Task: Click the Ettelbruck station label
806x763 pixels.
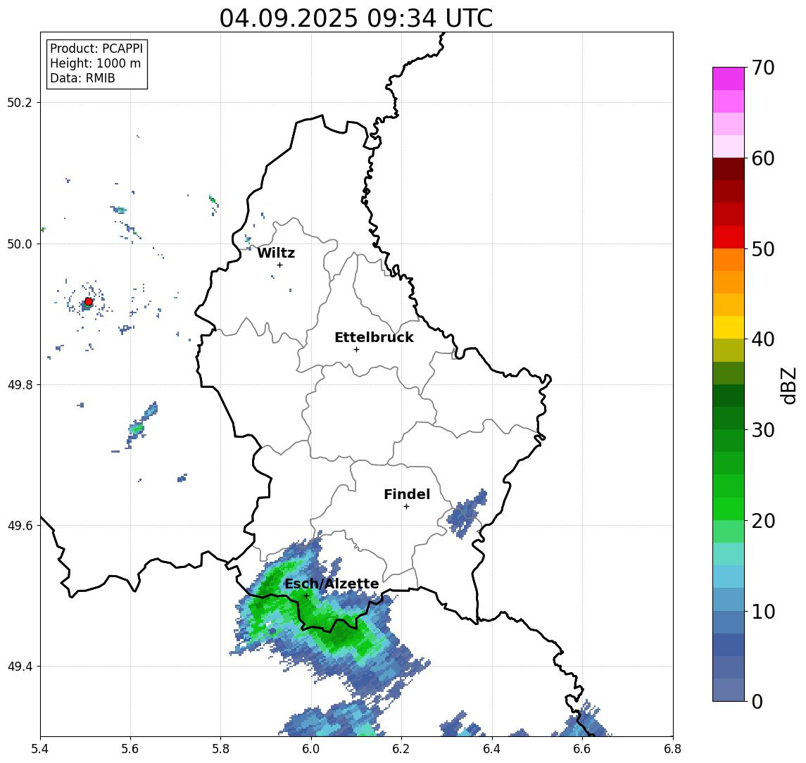Action: click(x=374, y=337)
